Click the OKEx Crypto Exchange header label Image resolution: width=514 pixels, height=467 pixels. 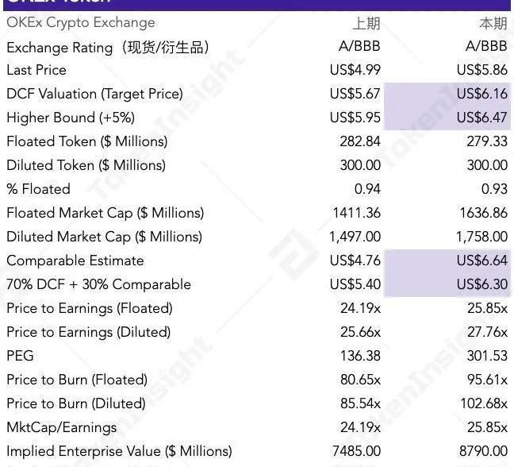(x=81, y=23)
